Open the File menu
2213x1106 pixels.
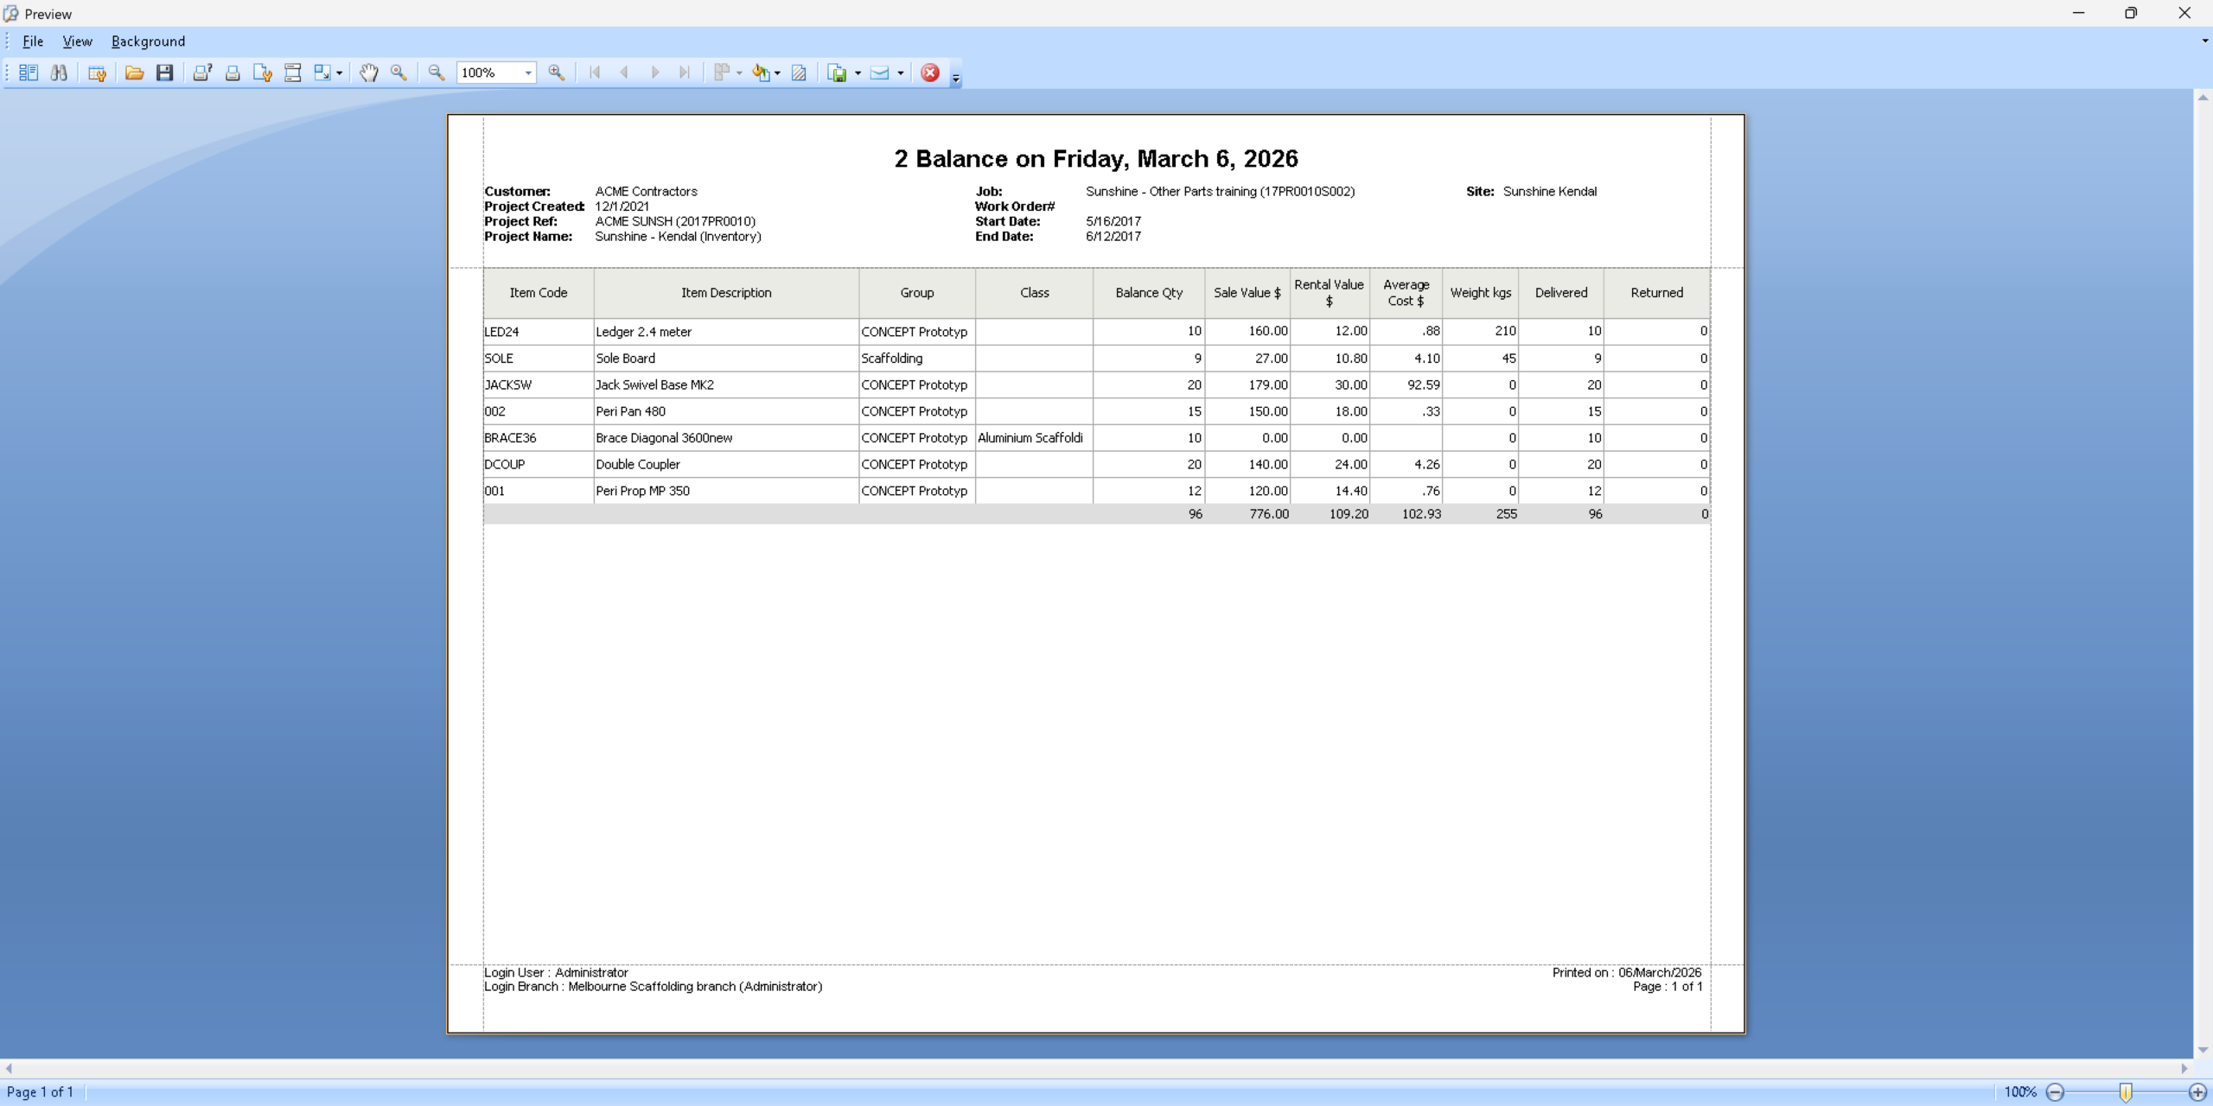click(x=33, y=41)
